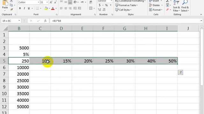Open Cell Styles gallery
Image resolution: width=204 pixels, height=114 pixels.
coord(123,10)
